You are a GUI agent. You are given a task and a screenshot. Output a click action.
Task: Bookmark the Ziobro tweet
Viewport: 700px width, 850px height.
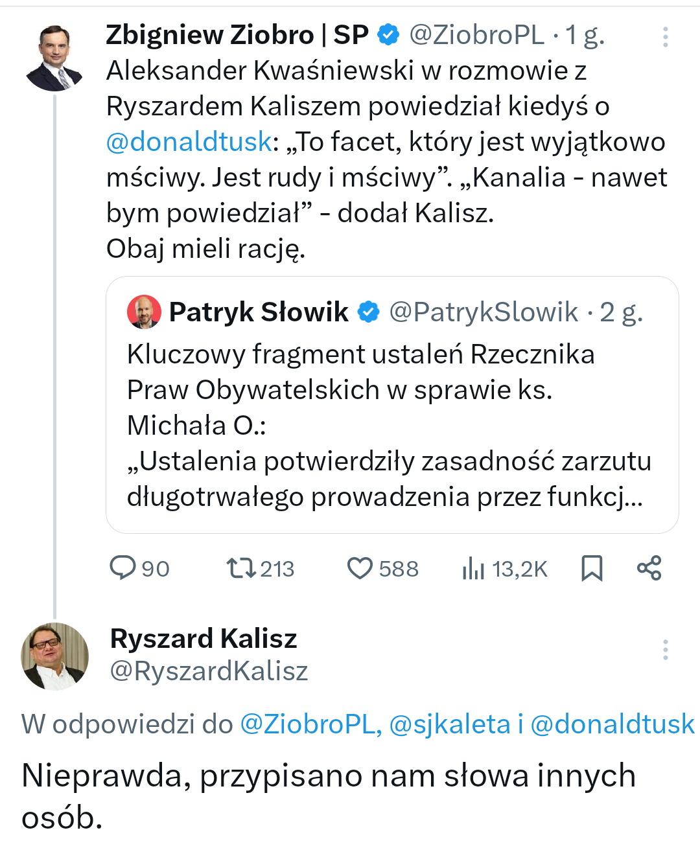[x=592, y=568]
